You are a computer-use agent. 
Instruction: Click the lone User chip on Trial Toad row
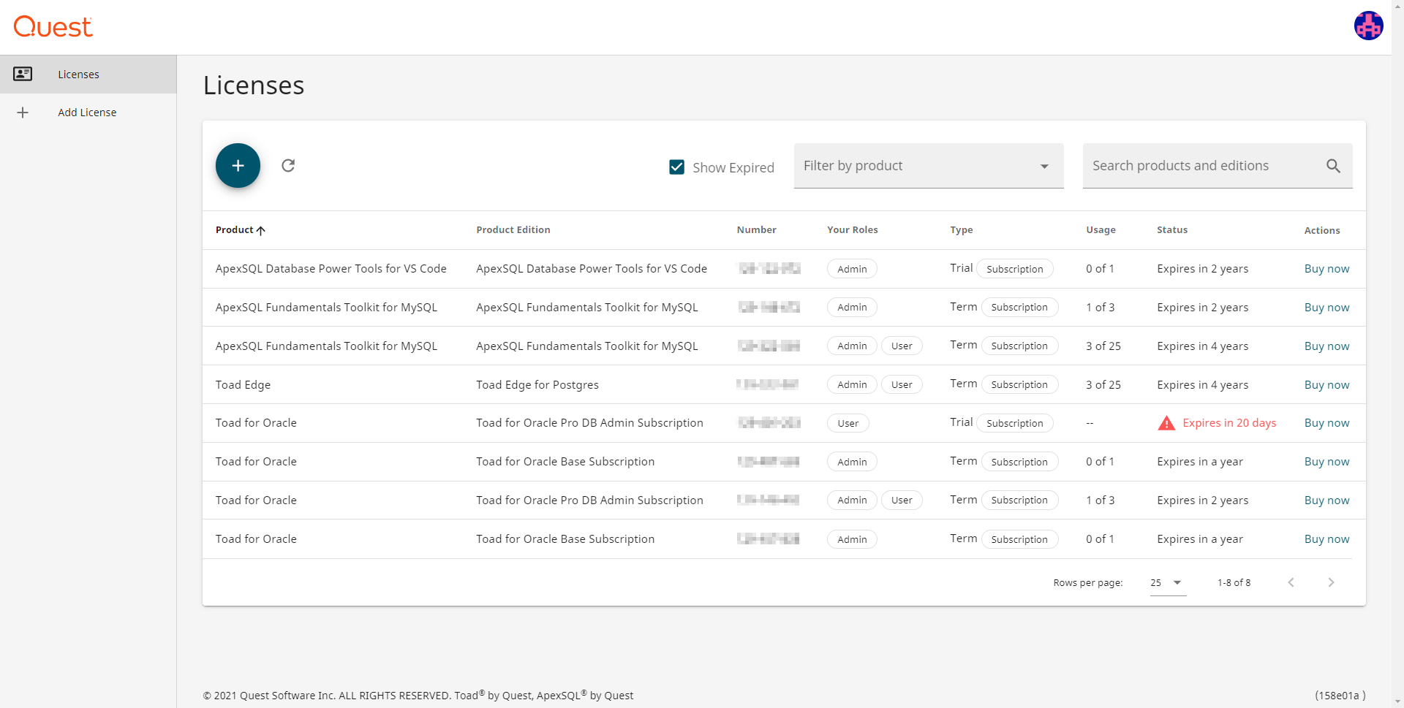848,423
